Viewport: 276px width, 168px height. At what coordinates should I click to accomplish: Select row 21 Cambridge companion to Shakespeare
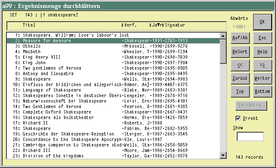point(113,145)
